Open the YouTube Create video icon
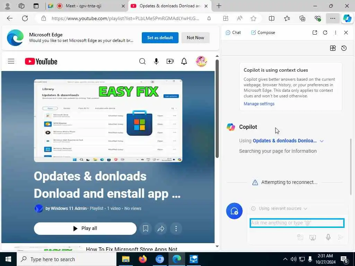 [170, 61]
